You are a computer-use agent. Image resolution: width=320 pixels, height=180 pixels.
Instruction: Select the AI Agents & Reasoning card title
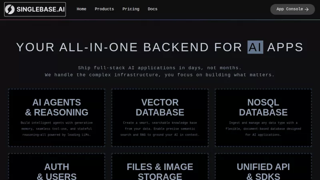click(56, 107)
